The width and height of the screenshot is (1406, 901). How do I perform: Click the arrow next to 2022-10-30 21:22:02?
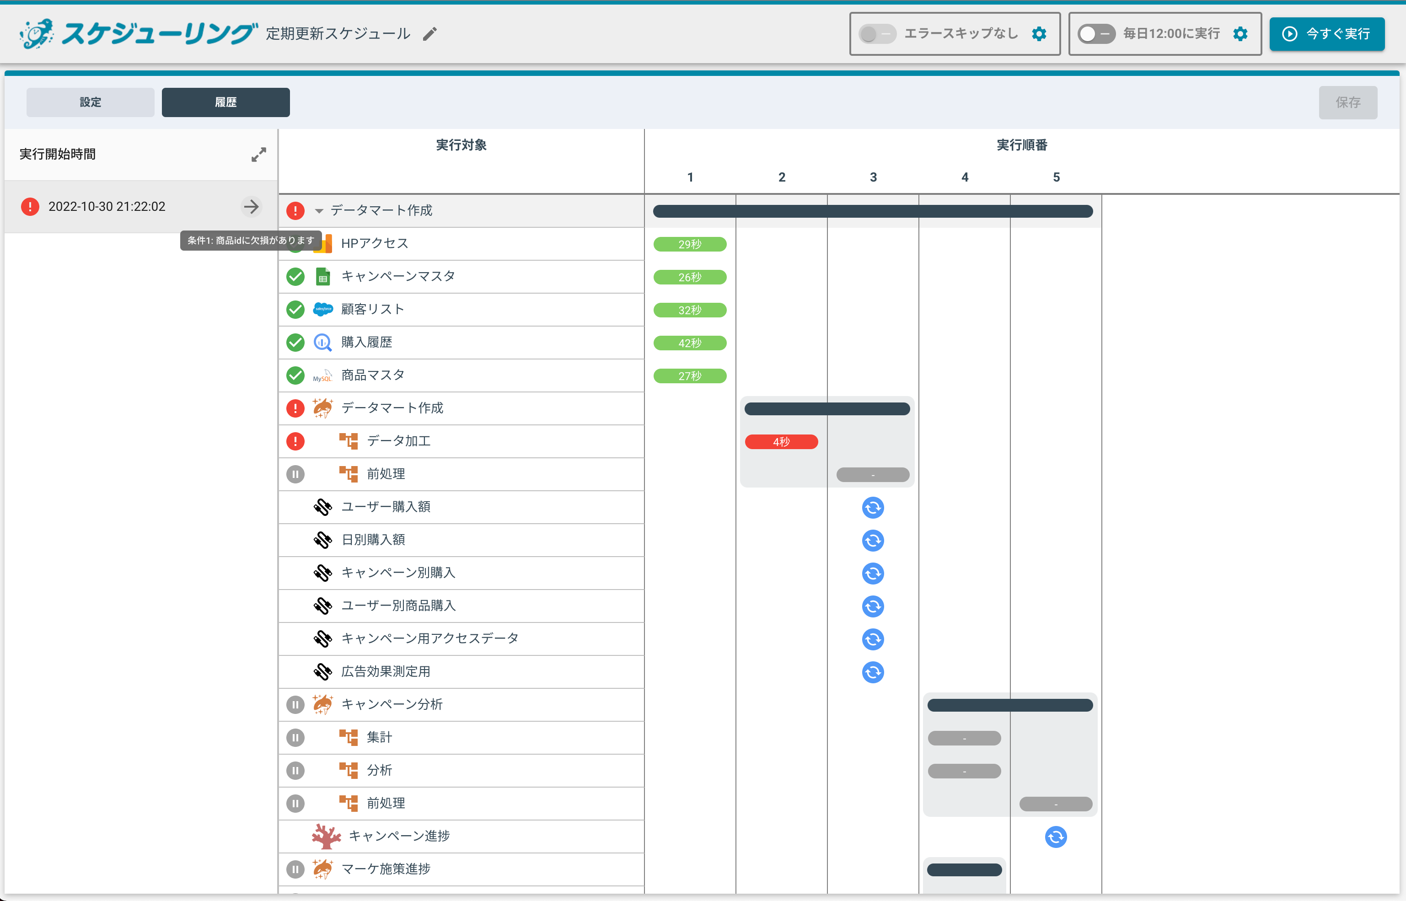pos(251,207)
